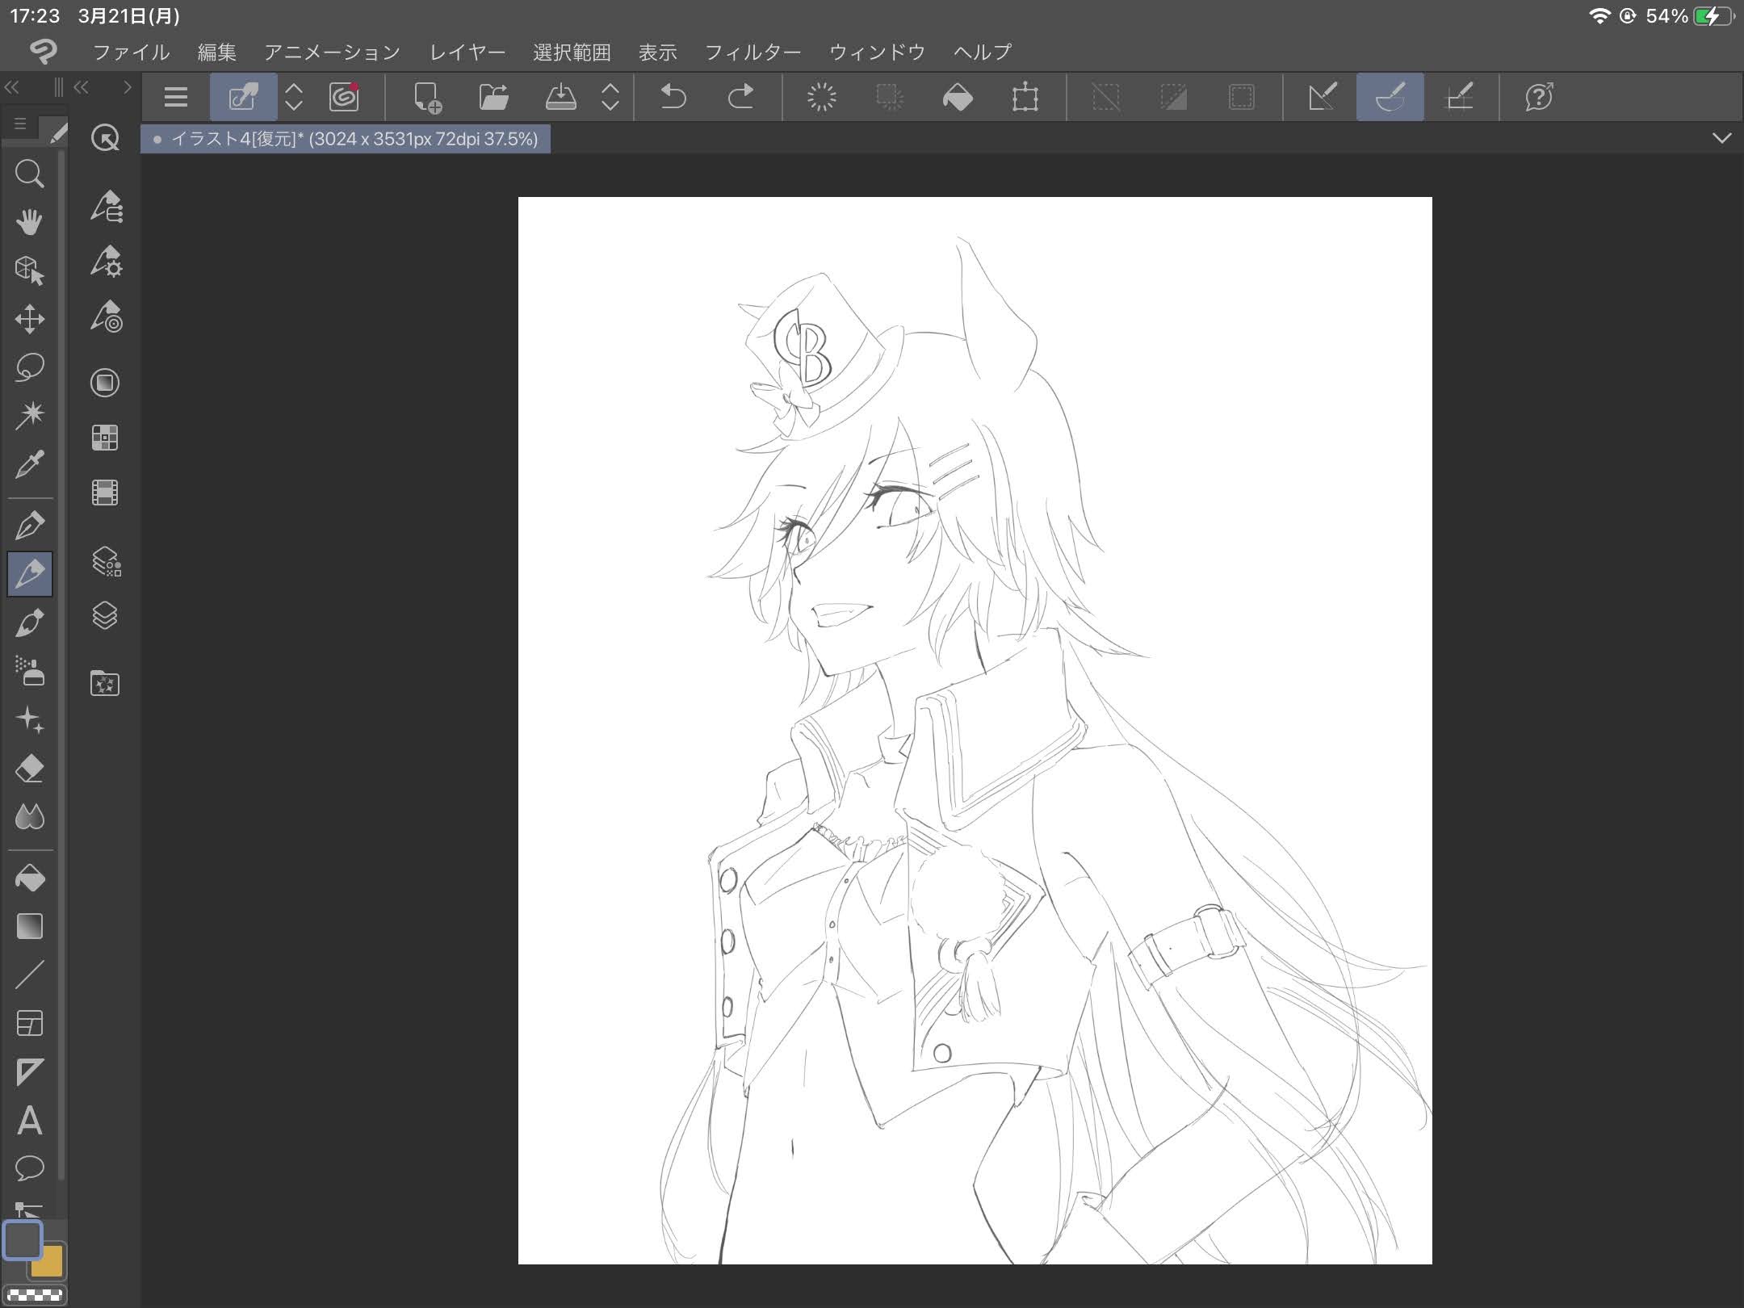Viewport: 1744px width, 1308px height.
Task: Select the Balloon tool
Action: pos(30,1168)
